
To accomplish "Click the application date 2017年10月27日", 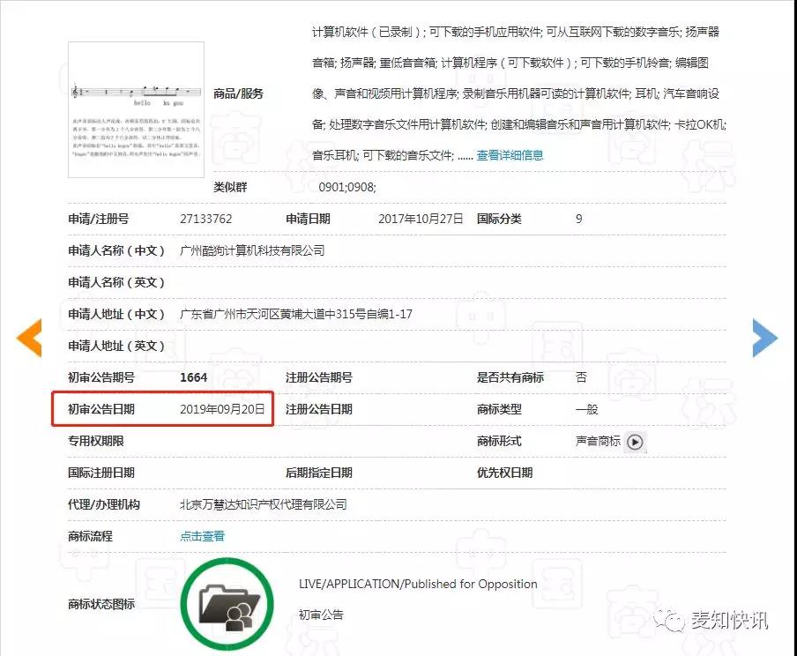I will pos(420,219).
